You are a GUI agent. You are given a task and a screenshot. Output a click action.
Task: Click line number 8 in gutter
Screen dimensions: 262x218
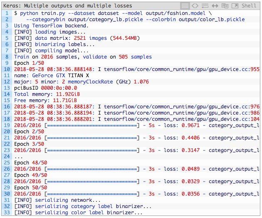(x=7, y=57)
